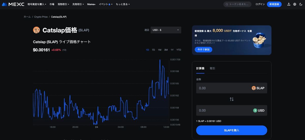Toggle dark mode moon icon
Screen dimensions: 305x140
click(301, 4)
